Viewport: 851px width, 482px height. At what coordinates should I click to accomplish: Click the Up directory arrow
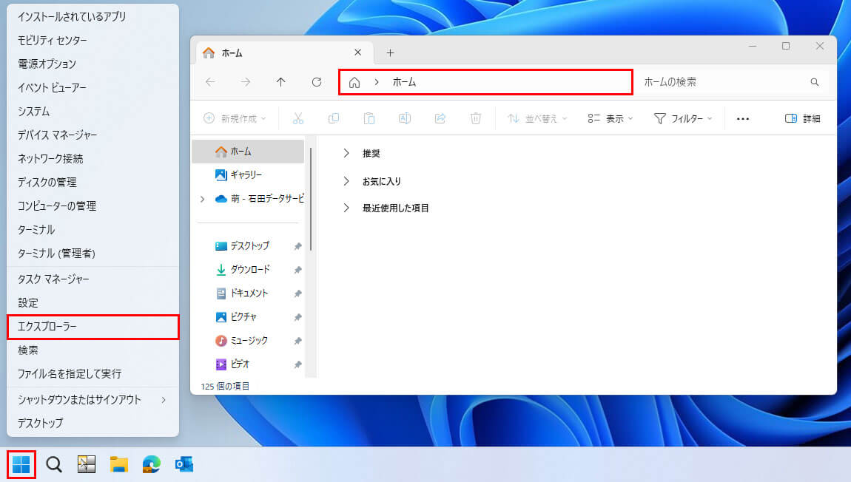coord(281,82)
